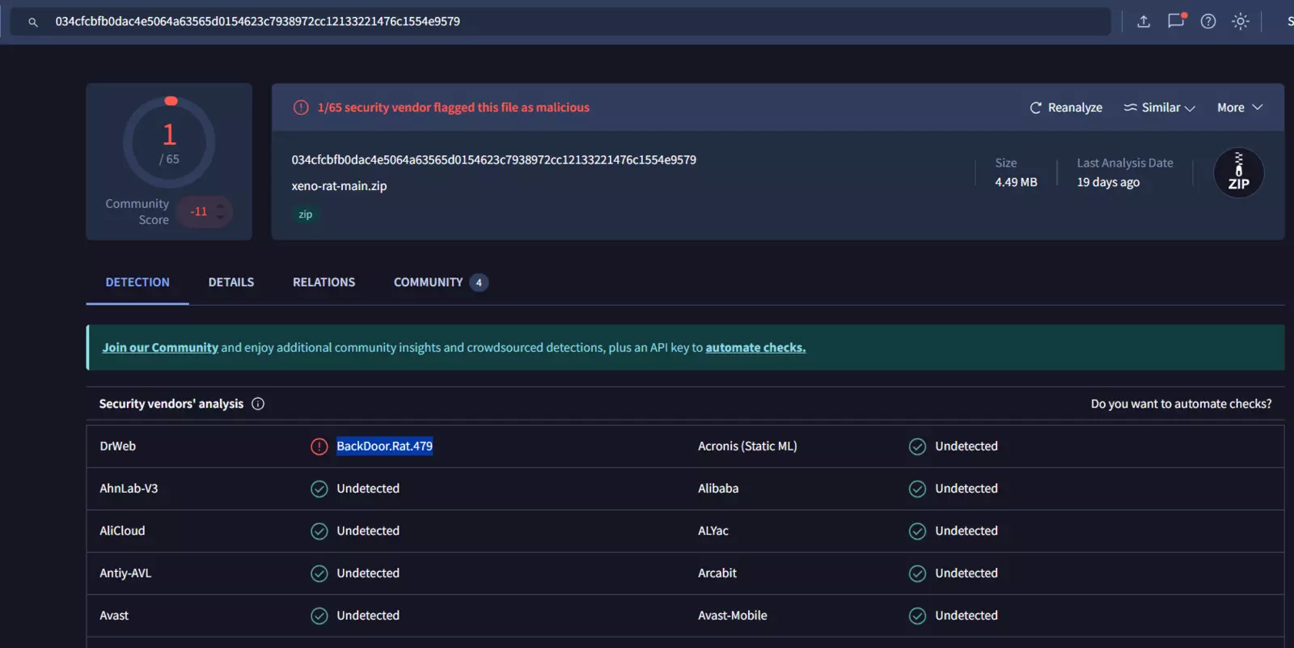Click the malicious alert icon in banner

(301, 108)
